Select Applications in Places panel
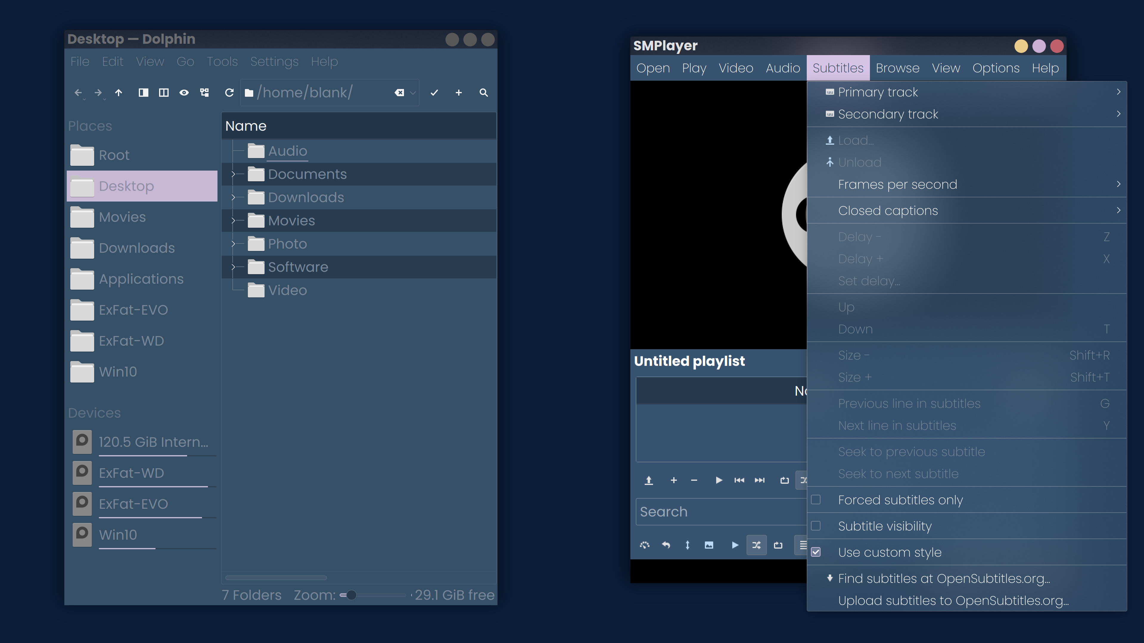Viewport: 1144px width, 643px height. coord(142,279)
